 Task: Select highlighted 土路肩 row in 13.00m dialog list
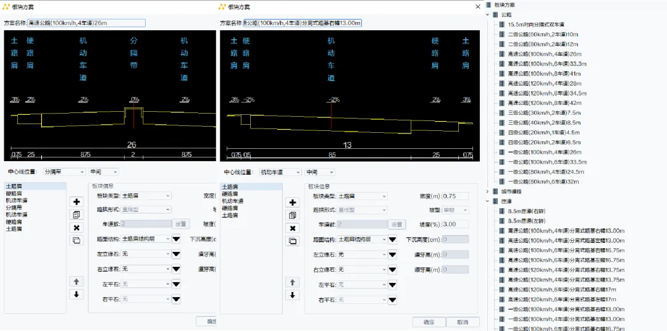tap(251, 186)
